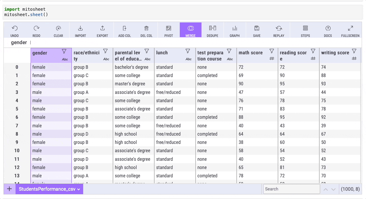Open the Pivot table tool

pyautogui.click(x=169, y=28)
